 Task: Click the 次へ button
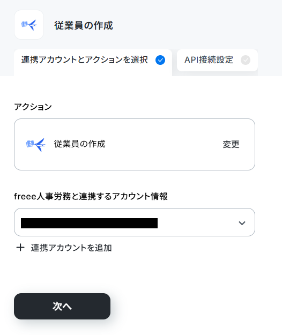click(62, 306)
